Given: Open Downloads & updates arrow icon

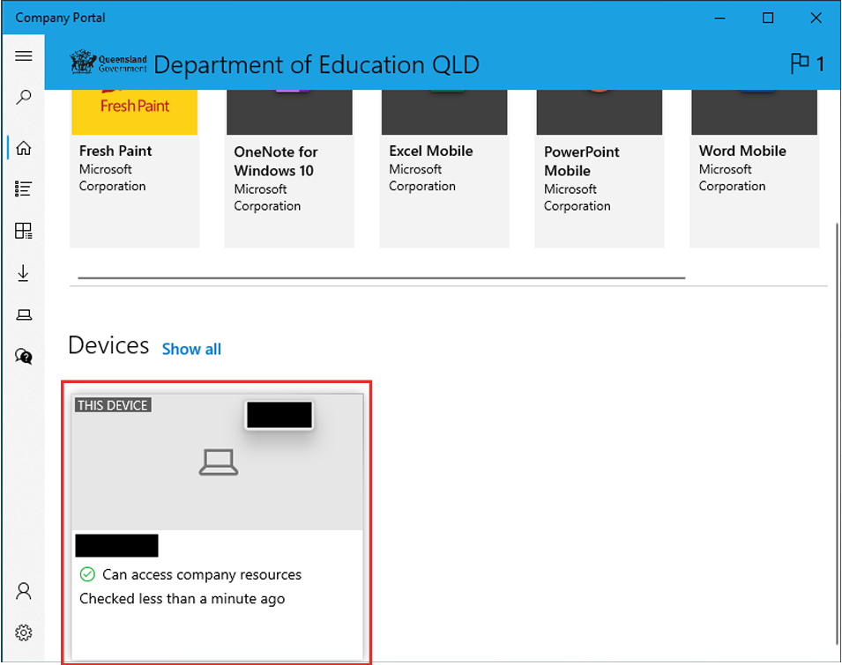Looking at the screenshot, I should pyautogui.click(x=24, y=273).
